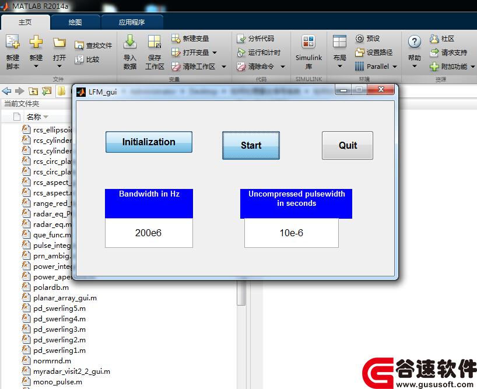Image resolution: width=477 pixels, height=389 pixels.
Task: Click the forward navigation arrow
Action: coord(20,91)
